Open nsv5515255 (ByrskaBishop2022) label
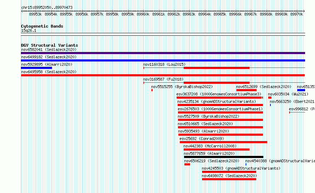315x193 pixels. tap(182, 87)
